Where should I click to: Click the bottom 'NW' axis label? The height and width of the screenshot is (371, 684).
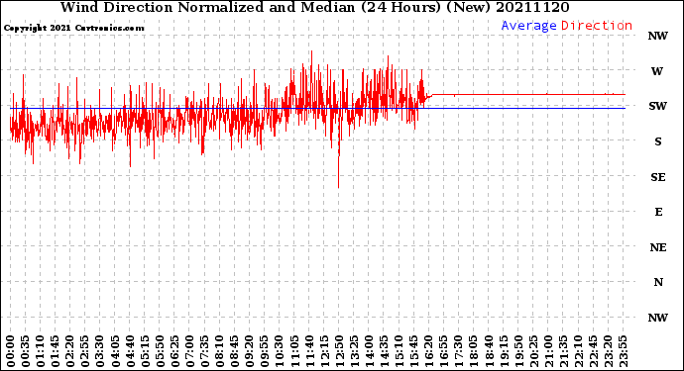click(x=657, y=318)
